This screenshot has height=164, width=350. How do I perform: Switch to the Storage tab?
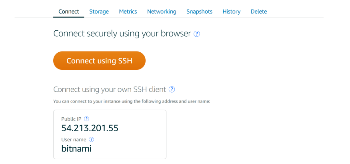99,12
